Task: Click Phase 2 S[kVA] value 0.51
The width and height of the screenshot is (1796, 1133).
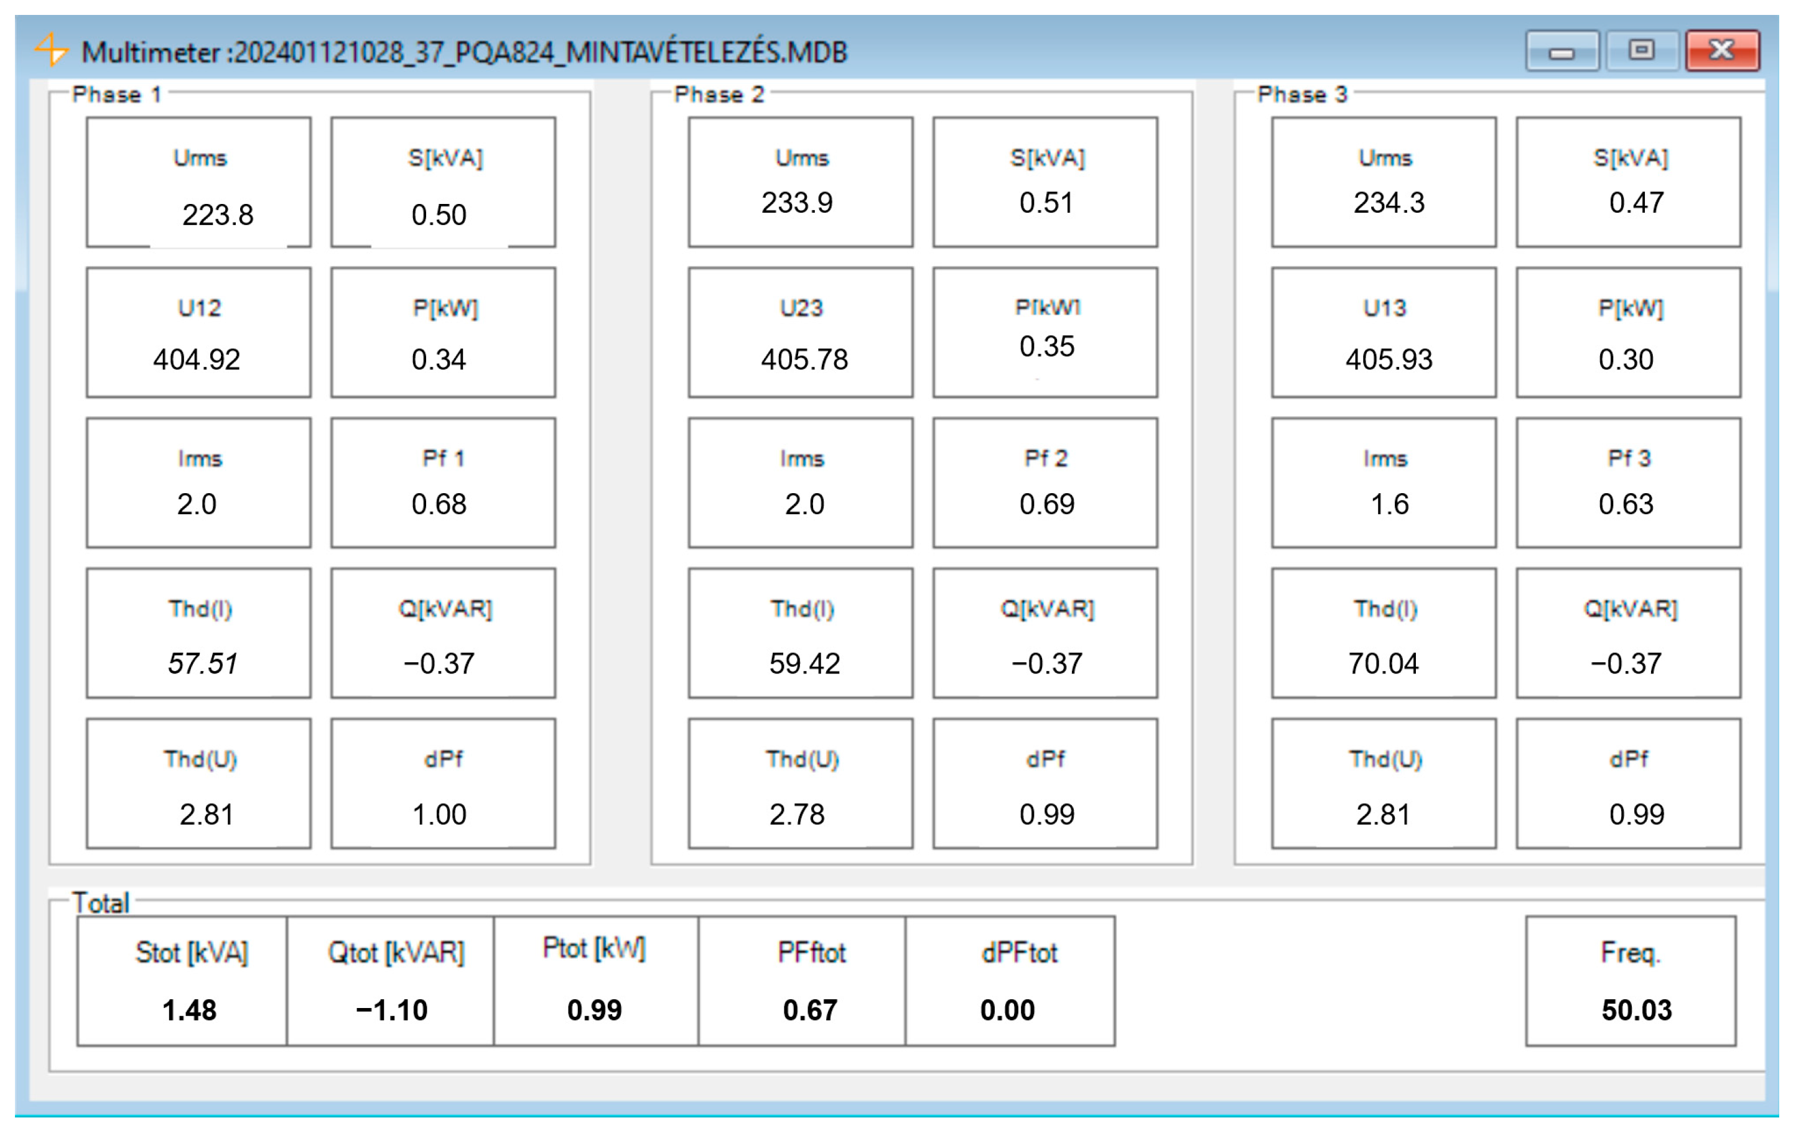Action: click(x=1045, y=183)
